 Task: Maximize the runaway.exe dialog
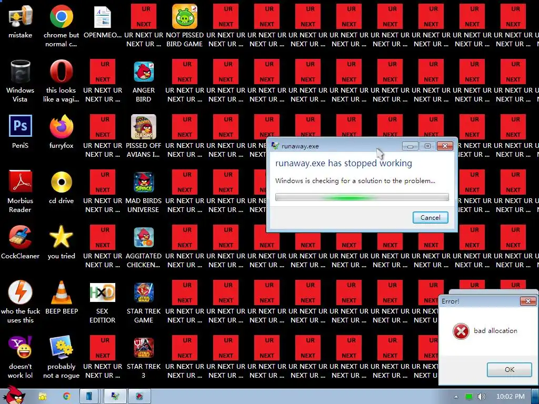pyautogui.click(x=427, y=146)
